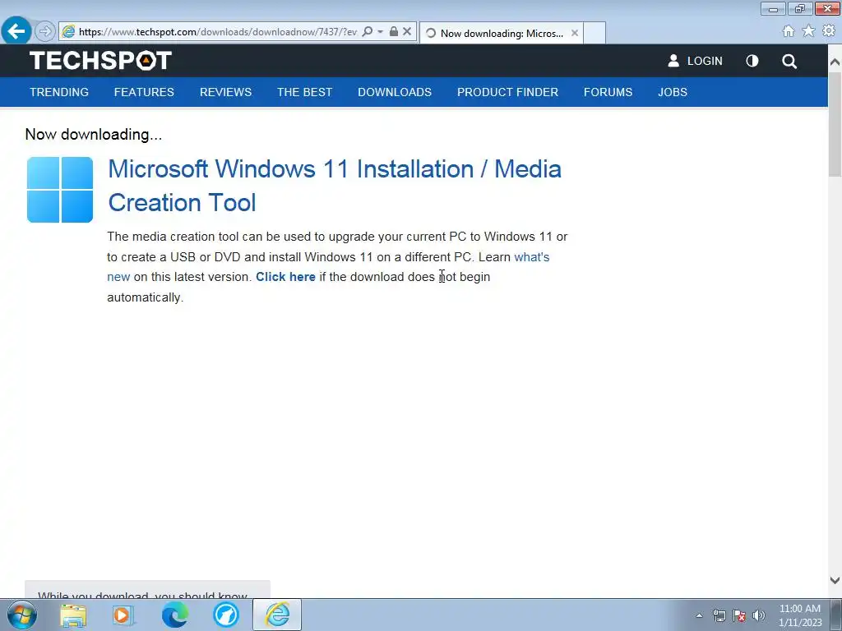The height and width of the screenshot is (631, 842).
Task: Click the Windows 11 logo thumbnail
Action: pos(59,190)
